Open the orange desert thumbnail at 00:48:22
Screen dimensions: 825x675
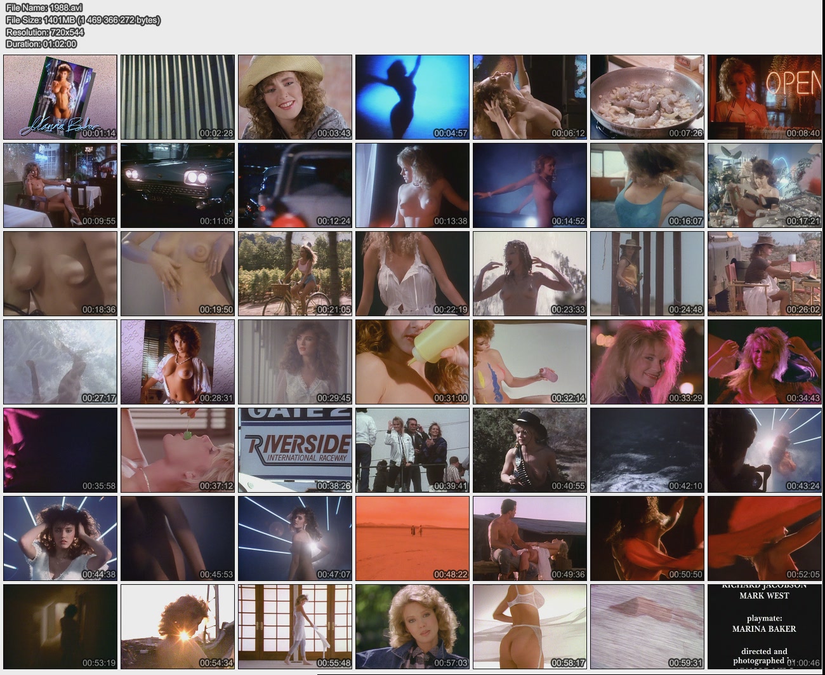412,538
